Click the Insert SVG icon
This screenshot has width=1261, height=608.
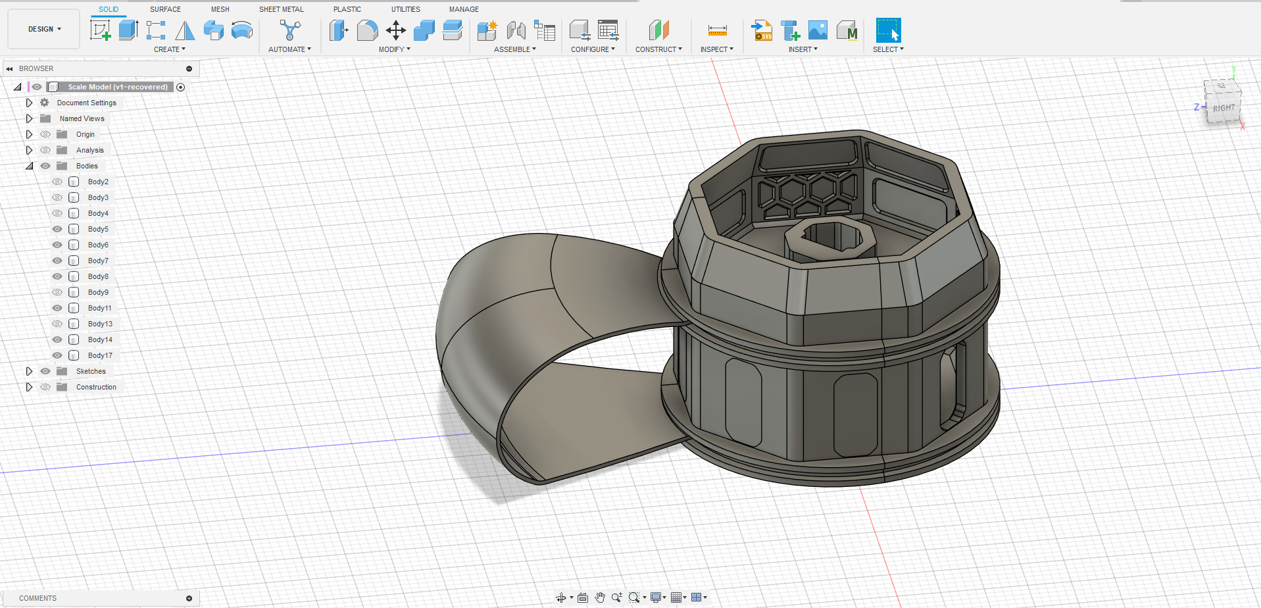click(762, 30)
